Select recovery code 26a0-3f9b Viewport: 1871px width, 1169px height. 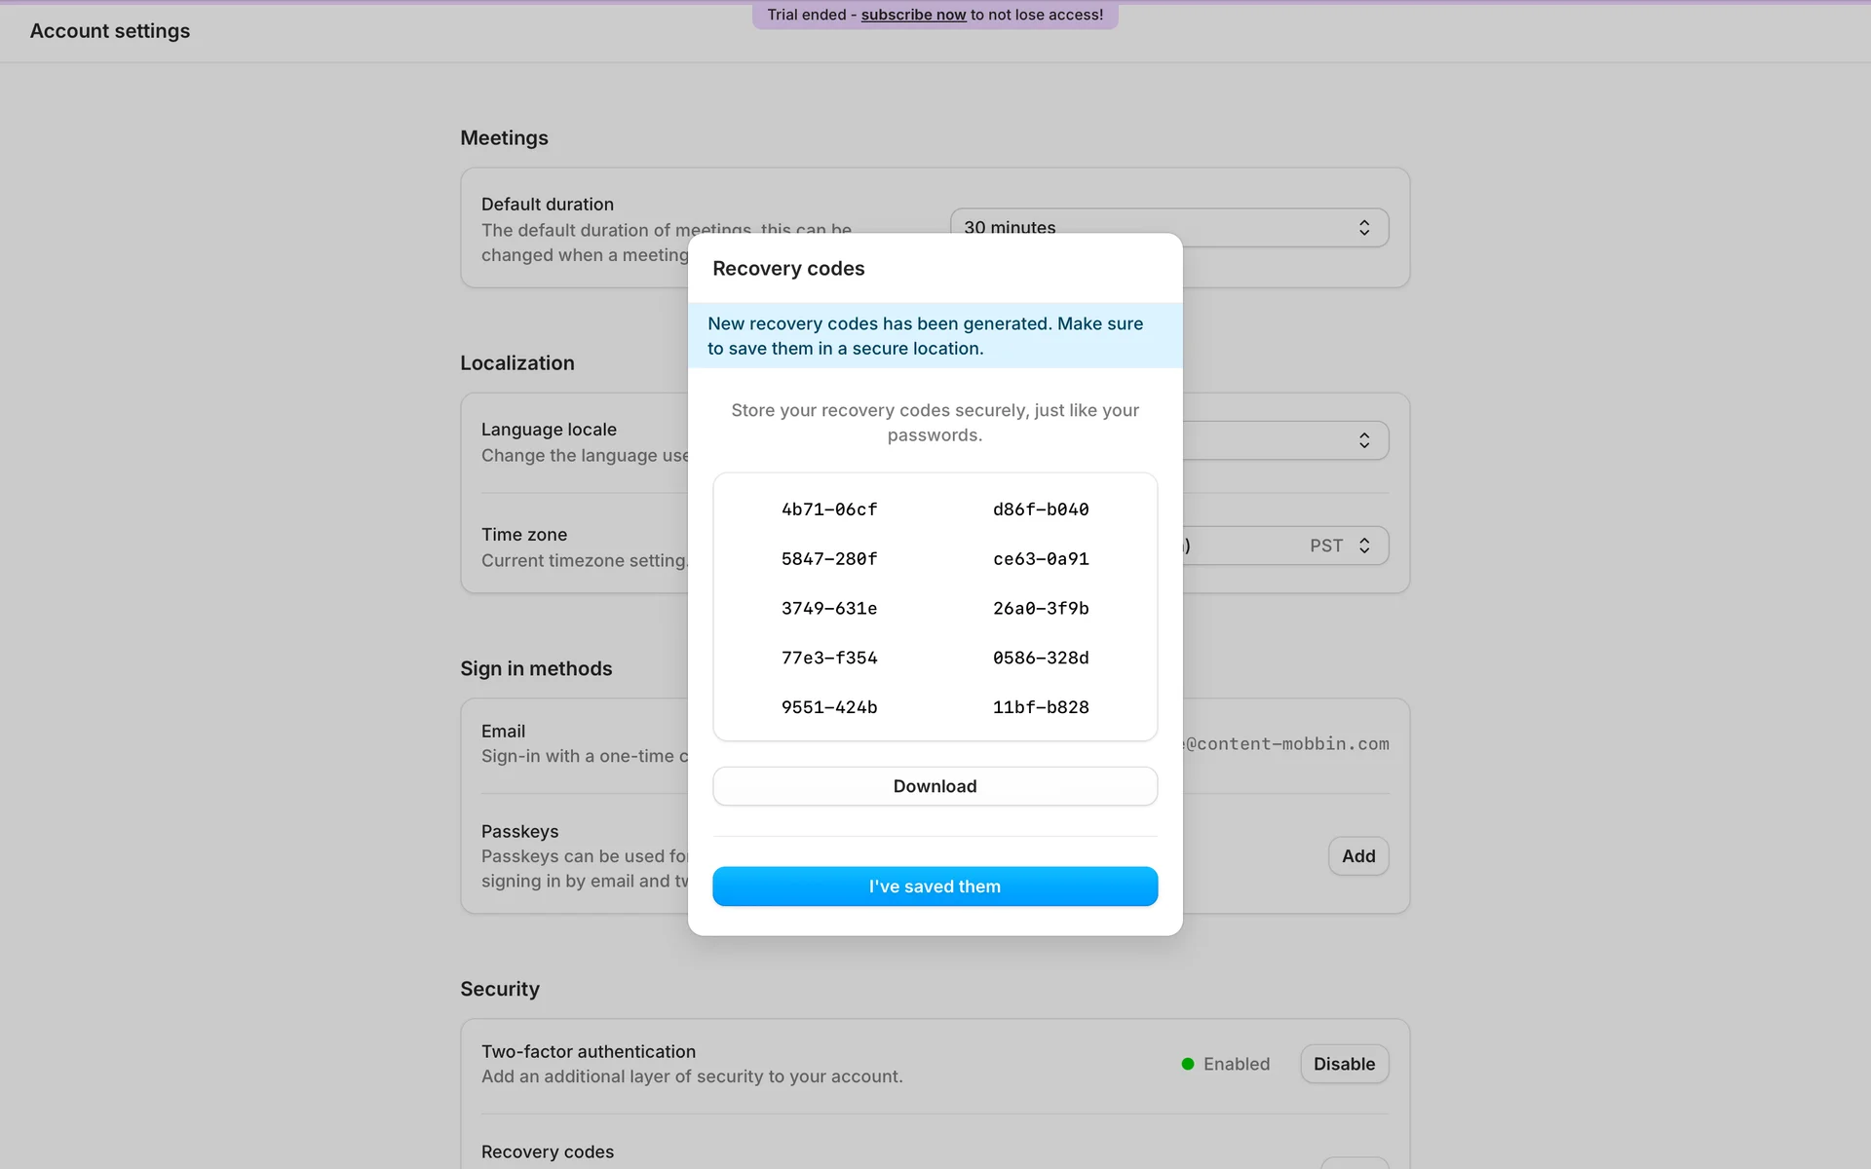(x=1041, y=609)
